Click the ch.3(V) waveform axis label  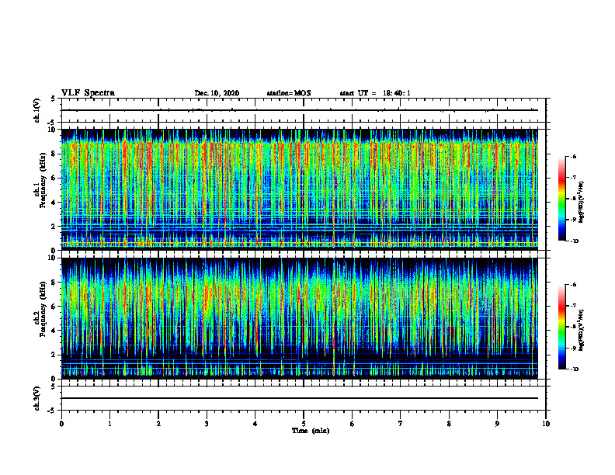(37, 398)
